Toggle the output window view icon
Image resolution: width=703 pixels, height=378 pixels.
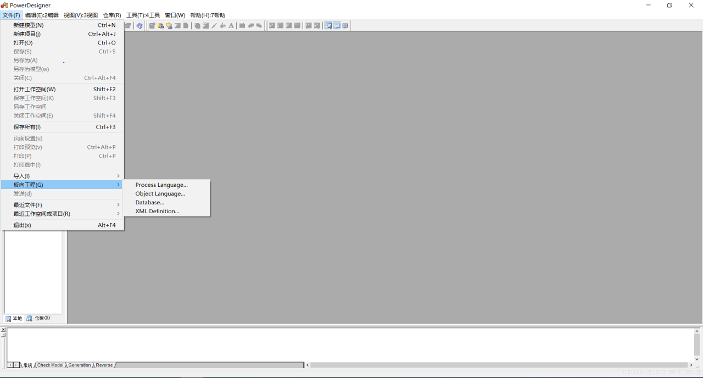coord(337,26)
